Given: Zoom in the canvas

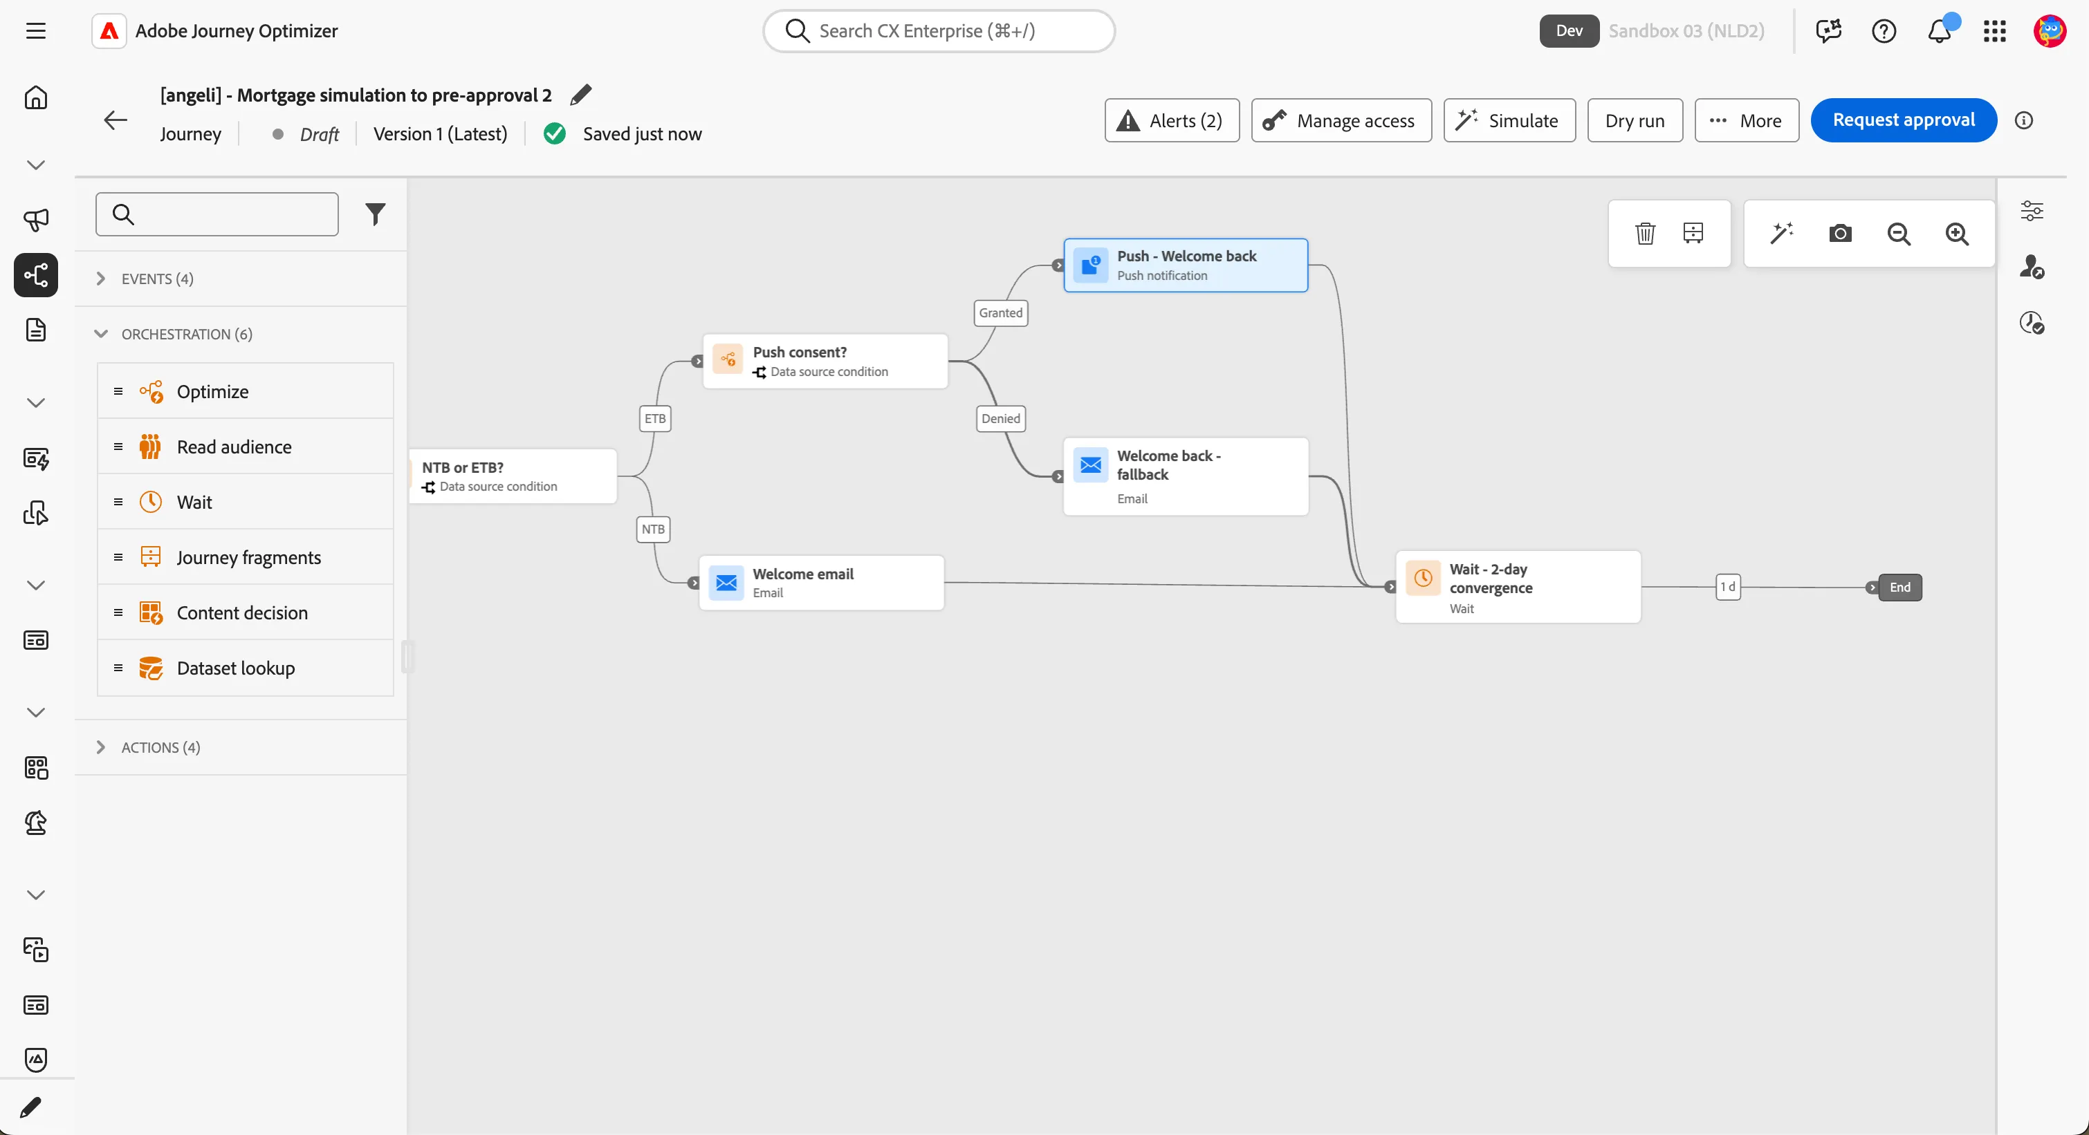Looking at the screenshot, I should [1957, 234].
